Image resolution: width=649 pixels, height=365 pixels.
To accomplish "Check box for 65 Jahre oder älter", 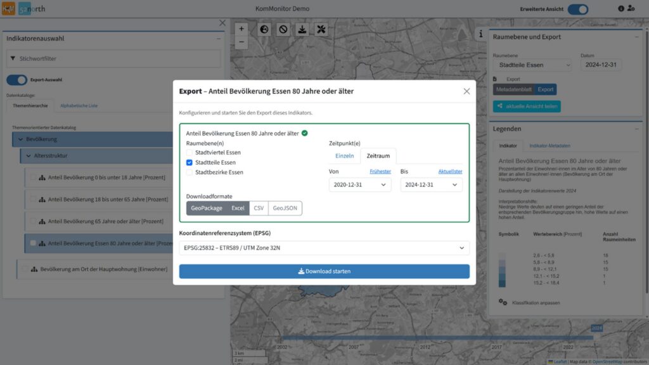I will [33, 221].
